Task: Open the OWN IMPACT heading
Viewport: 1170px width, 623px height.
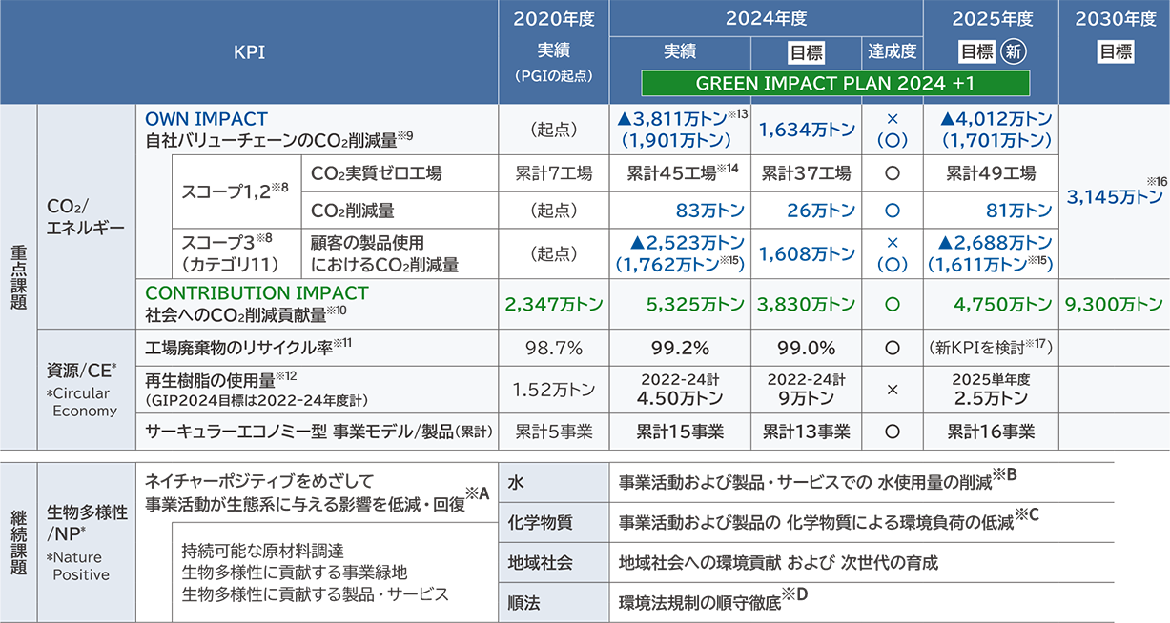Action: (206, 119)
